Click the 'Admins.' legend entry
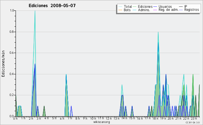The width and height of the screenshot is (203, 125). (x=141, y=10)
